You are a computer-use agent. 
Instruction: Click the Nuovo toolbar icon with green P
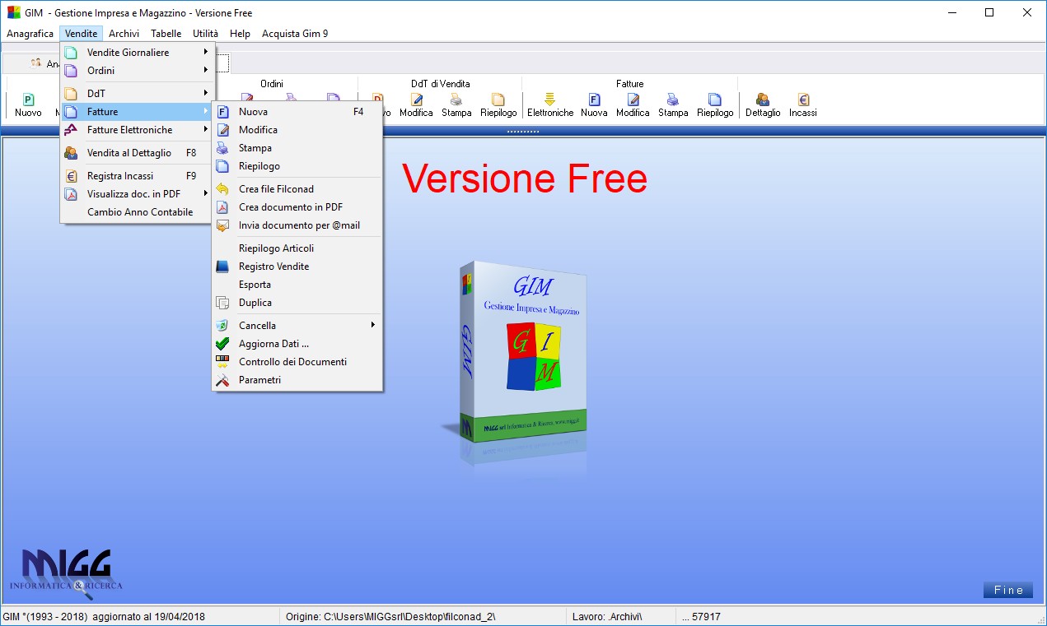point(28,105)
